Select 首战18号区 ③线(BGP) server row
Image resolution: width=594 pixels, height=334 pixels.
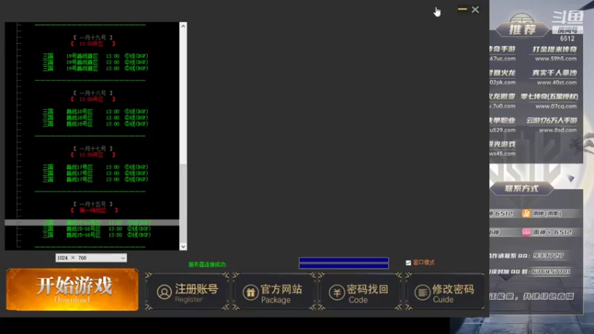pyautogui.click(x=95, y=124)
